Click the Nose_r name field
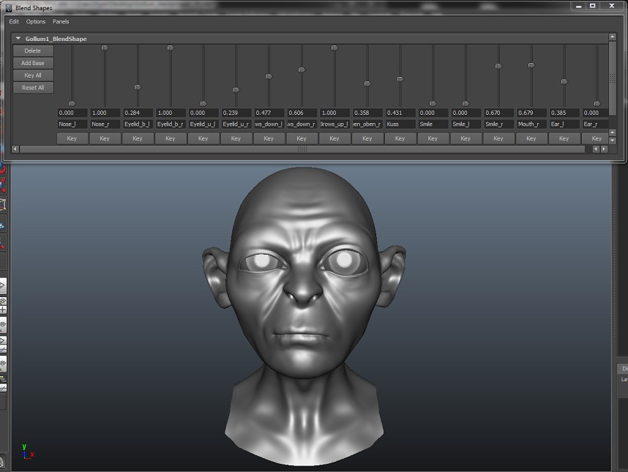This screenshot has width=628, height=472. click(105, 124)
